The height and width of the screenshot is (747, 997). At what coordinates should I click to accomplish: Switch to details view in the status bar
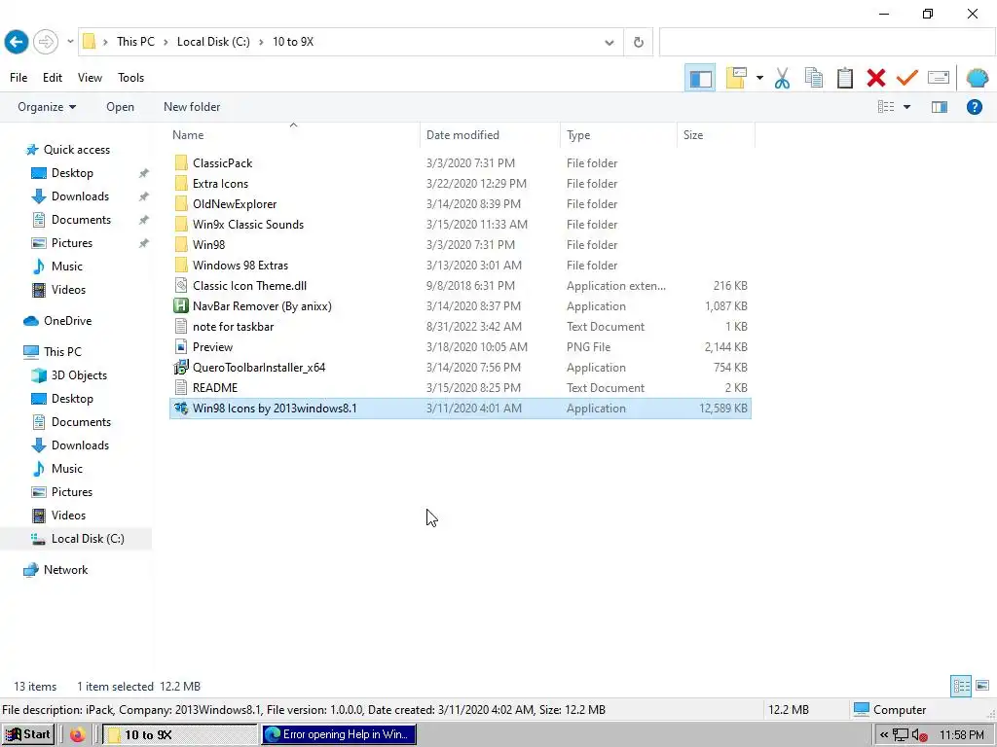961,686
